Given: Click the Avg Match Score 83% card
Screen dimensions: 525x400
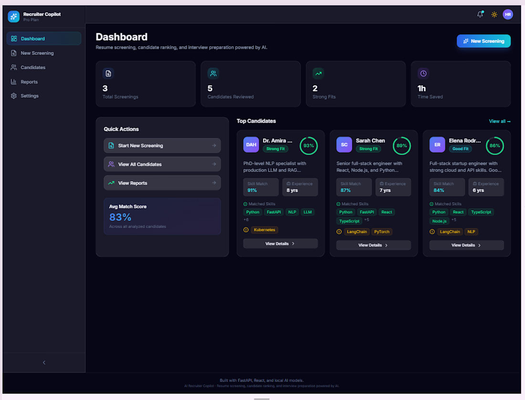Looking at the screenshot, I should coord(162,216).
